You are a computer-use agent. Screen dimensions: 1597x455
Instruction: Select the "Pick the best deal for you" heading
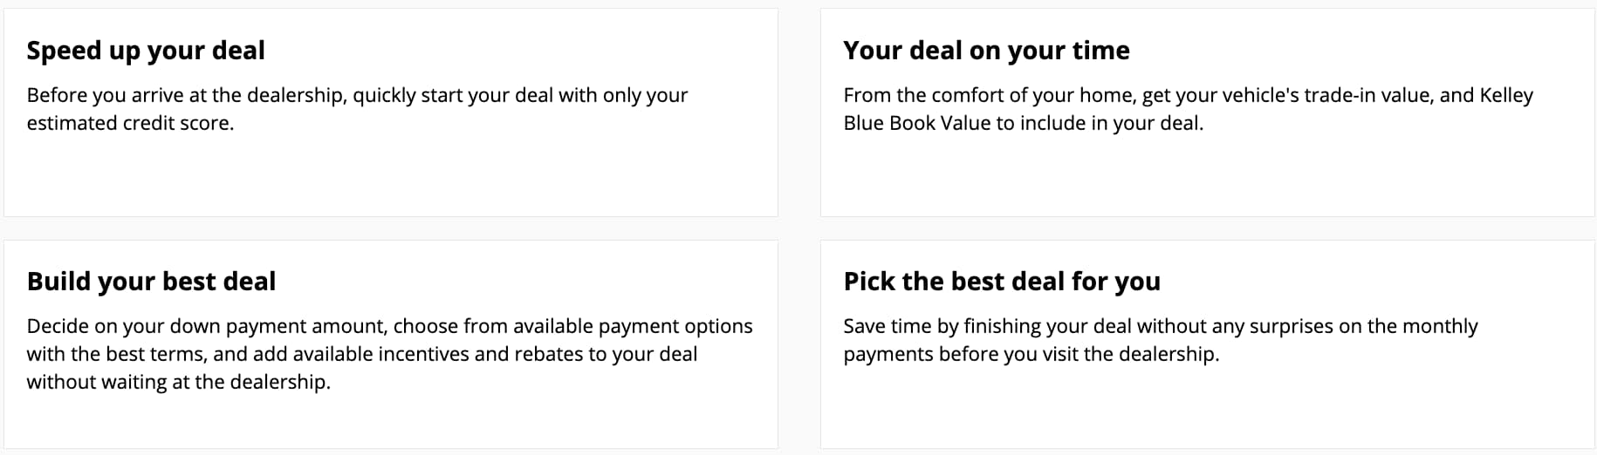tap(1002, 282)
